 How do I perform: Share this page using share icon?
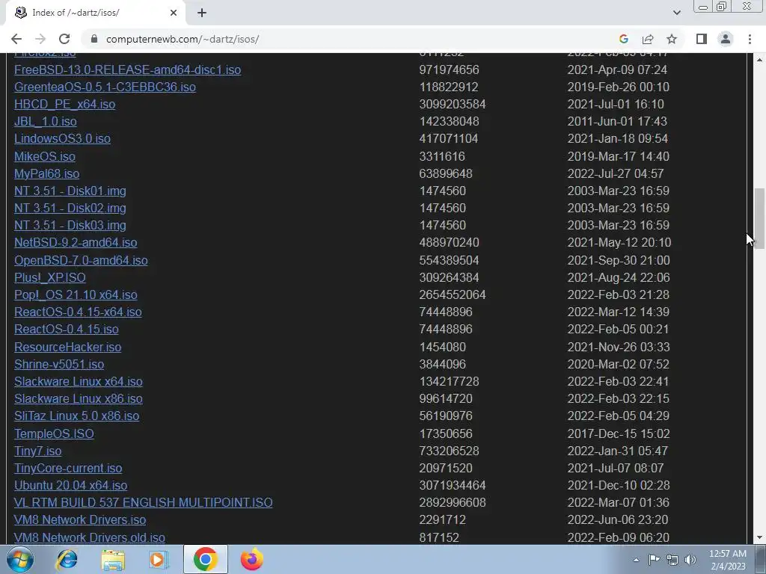coord(648,39)
